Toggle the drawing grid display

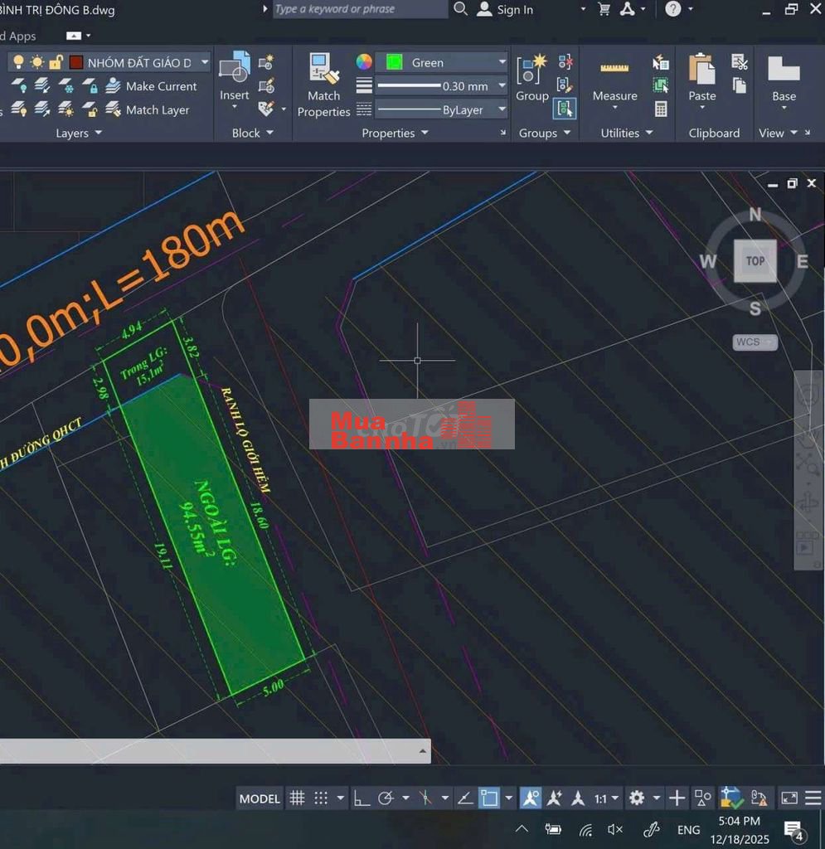click(297, 798)
